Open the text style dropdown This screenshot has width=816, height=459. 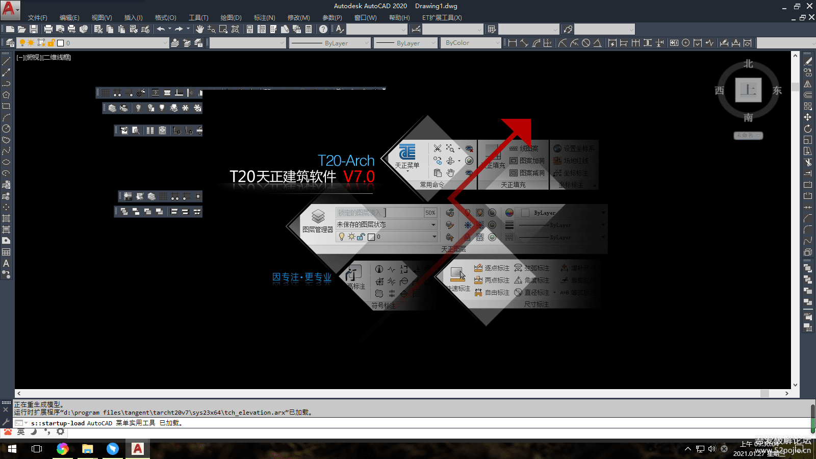click(x=403, y=29)
